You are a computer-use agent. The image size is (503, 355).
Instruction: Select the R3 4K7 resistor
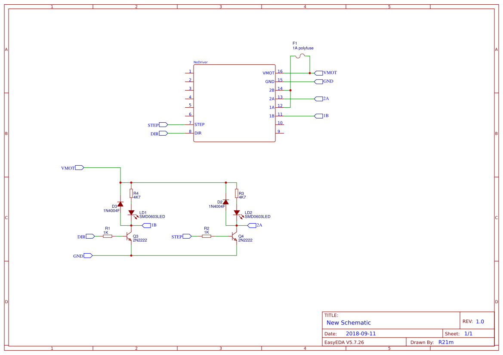point(237,194)
